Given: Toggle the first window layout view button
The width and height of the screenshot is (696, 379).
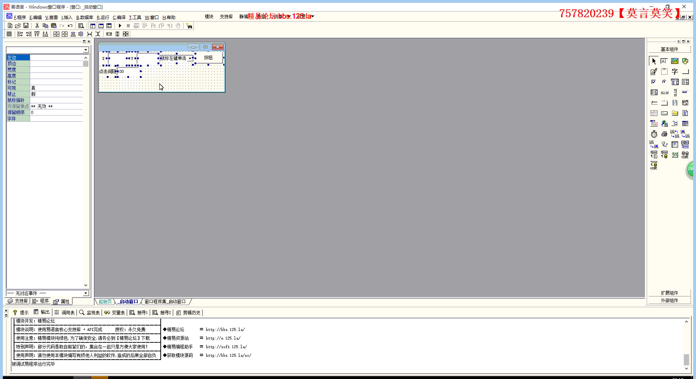Looking at the screenshot, I should coord(93,25).
